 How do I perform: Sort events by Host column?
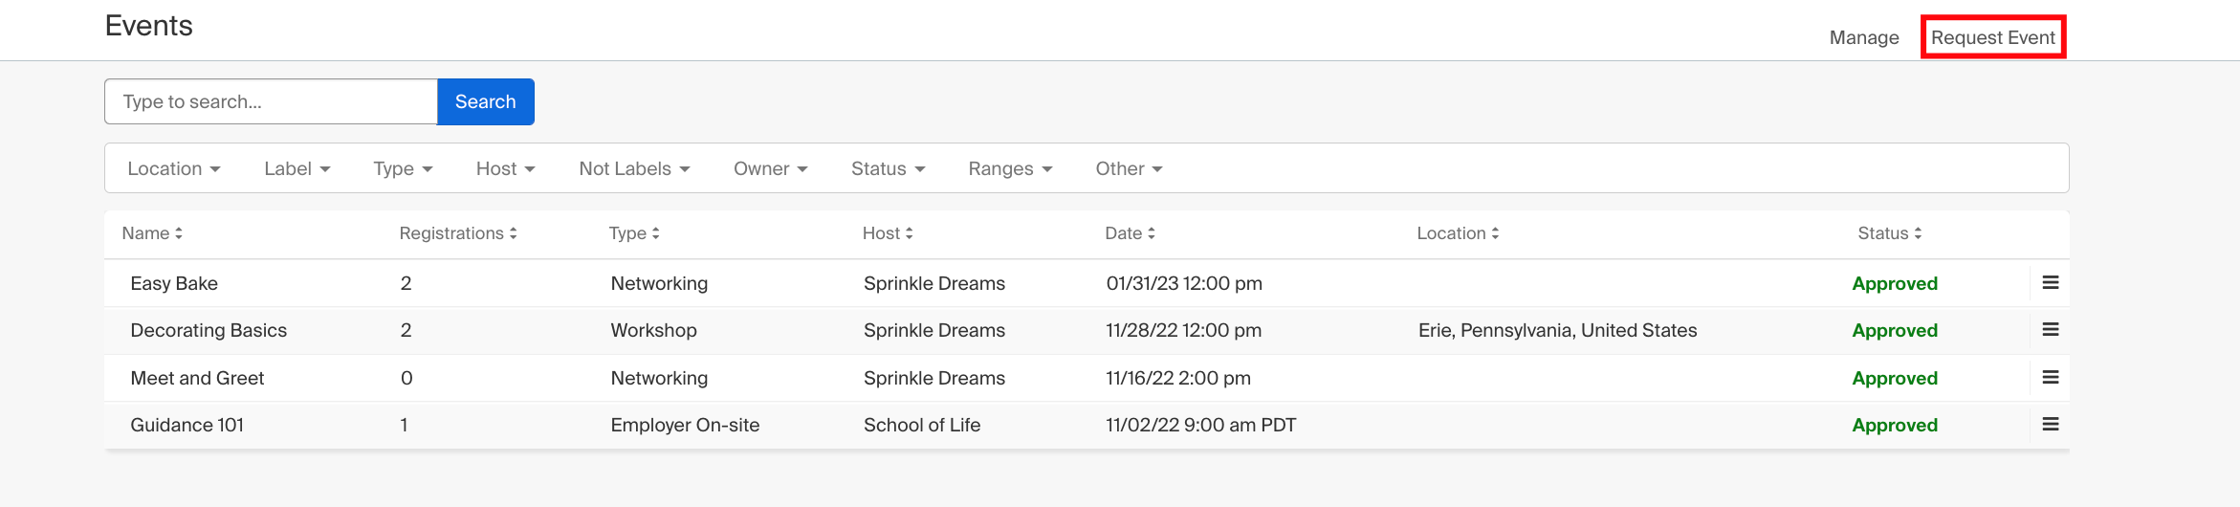pyautogui.click(x=888, y=233)
